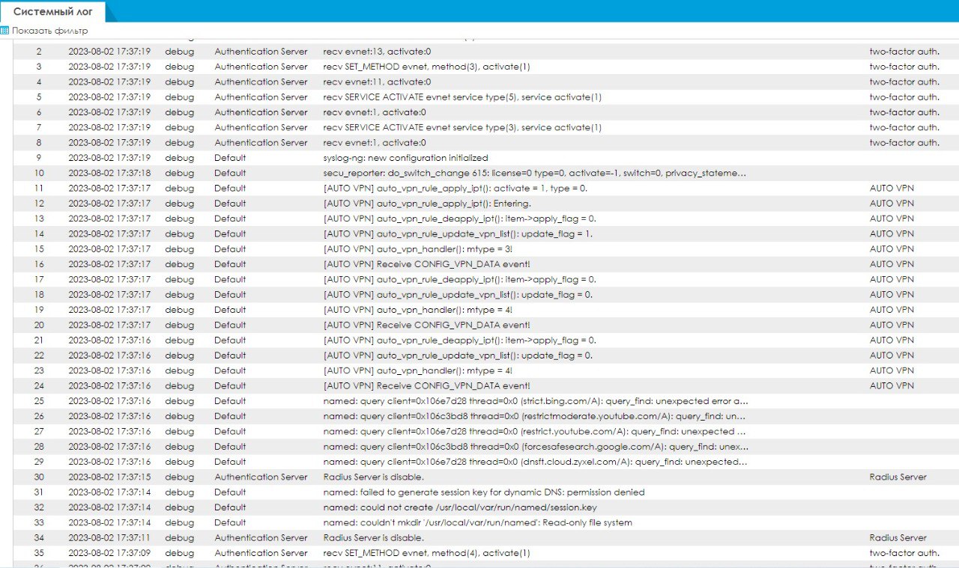Select 'recv SET_METHOD evnet, method(4), activate(1)' message
The image size is (959, 568).
click(426, 553)
